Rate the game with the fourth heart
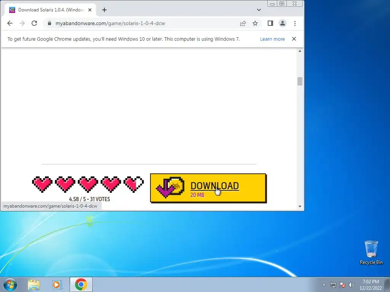 click(111, 184)
